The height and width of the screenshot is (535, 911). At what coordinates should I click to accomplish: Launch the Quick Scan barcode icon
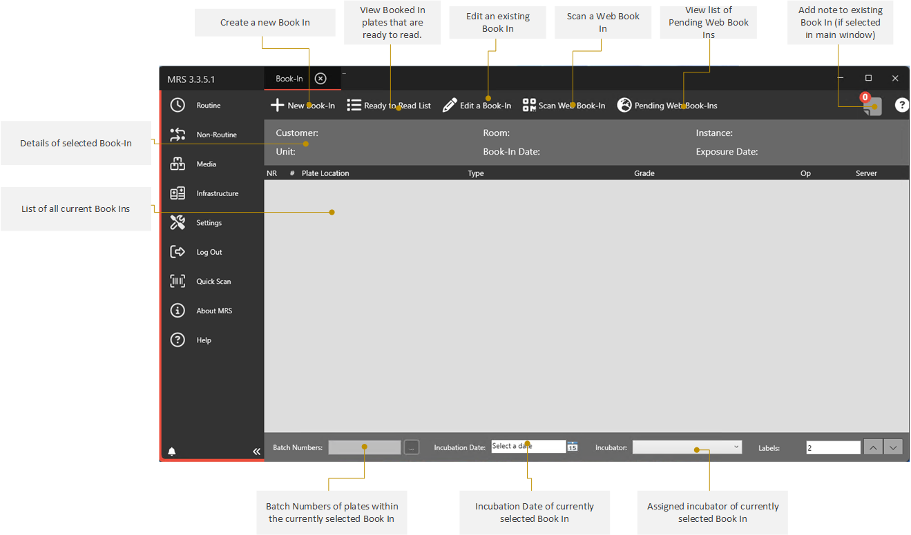(178, 281)
